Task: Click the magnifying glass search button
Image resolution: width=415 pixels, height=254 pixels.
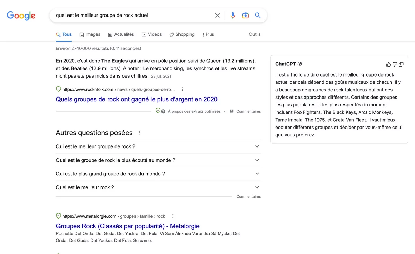Action: point(258,16)
